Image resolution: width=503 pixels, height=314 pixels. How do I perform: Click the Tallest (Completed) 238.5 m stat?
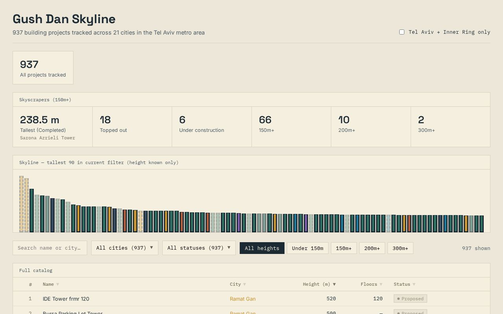click(53, 127)
